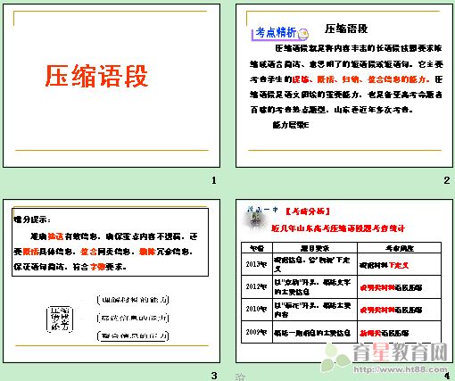Click the red 【考情分析】 heading on slide 4
455x381 pixels.
(x=308, y=211)
